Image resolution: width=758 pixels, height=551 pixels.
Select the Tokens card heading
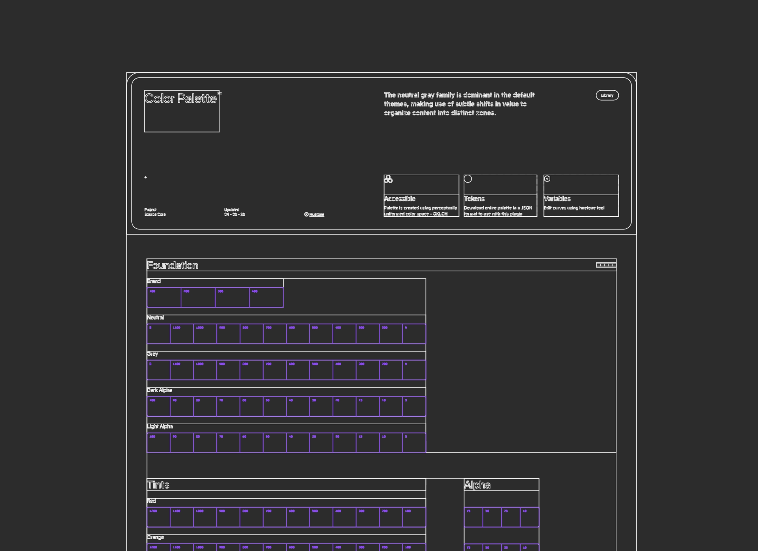point(474,199)
